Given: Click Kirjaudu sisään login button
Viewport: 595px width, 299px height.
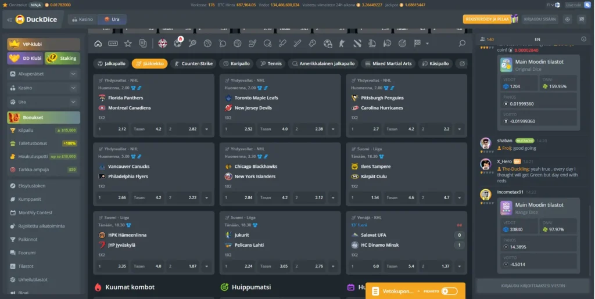Looking at the screenshot, I should point(540,19).
